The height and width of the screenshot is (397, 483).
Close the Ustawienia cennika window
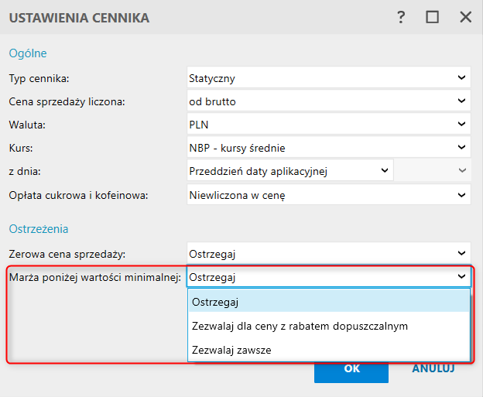[x=465, y=17]
